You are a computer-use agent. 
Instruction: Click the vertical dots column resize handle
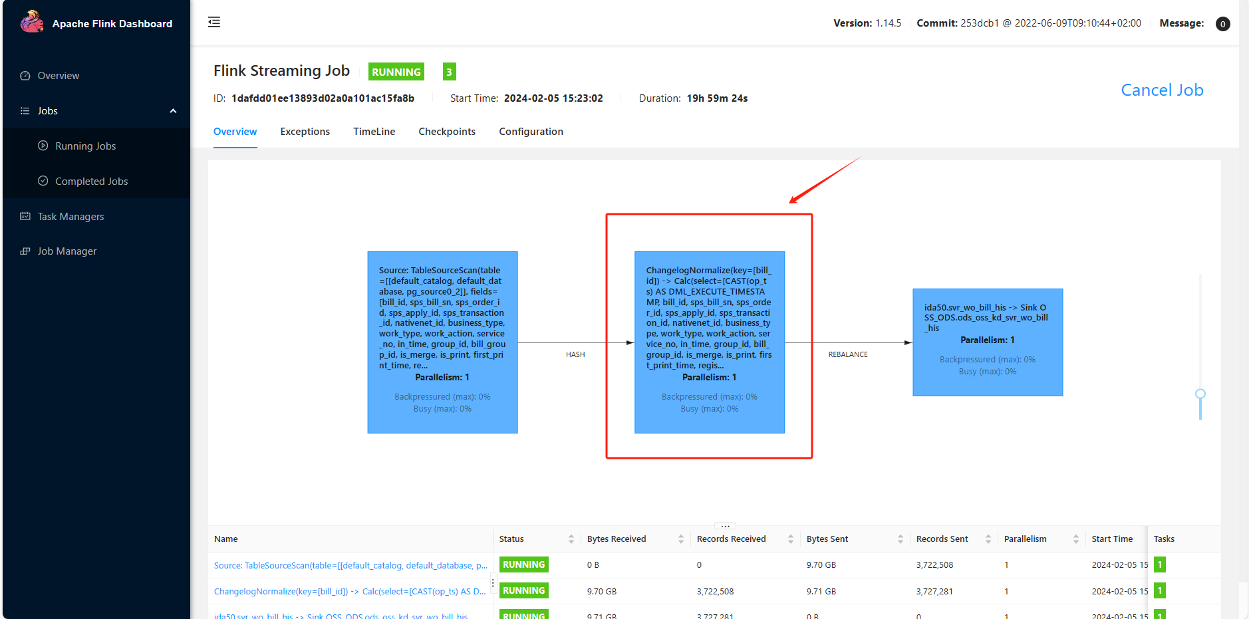click(493, 583)
